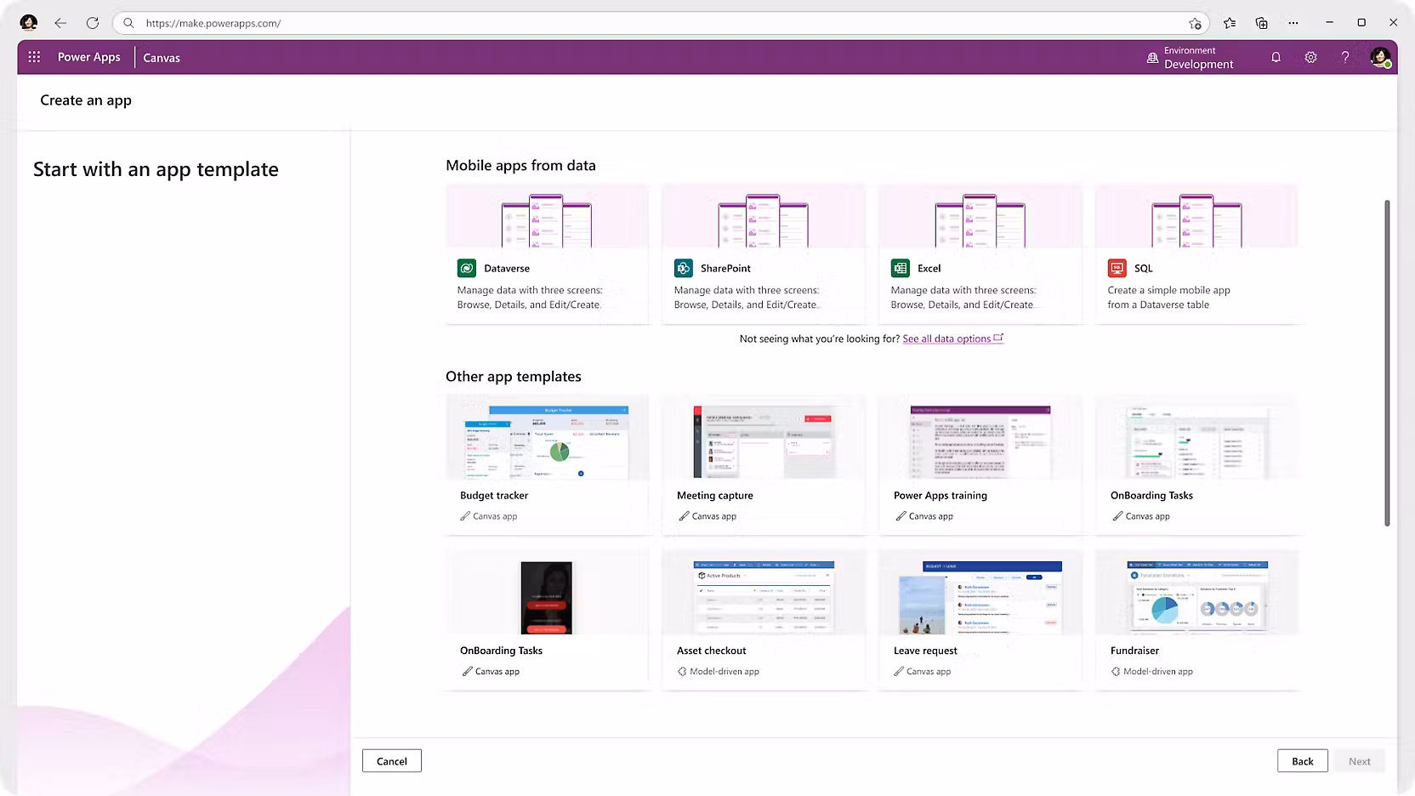1415x796 pixels.
Task: Open the account profile picture in Power Apps header
Action: point(1380,57)
